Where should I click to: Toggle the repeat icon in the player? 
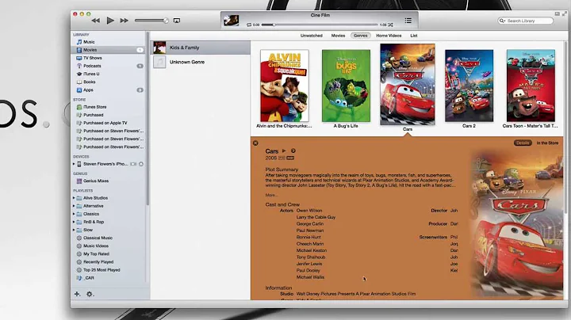[x=249, y=25]
